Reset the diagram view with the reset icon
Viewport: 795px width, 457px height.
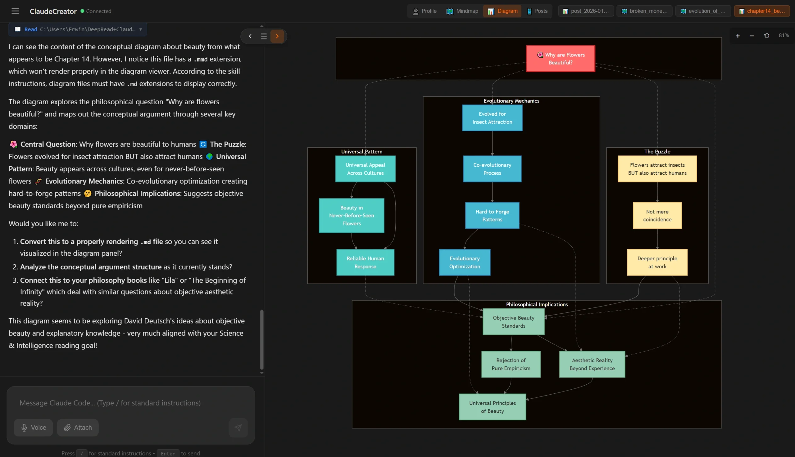coord(766,35)
